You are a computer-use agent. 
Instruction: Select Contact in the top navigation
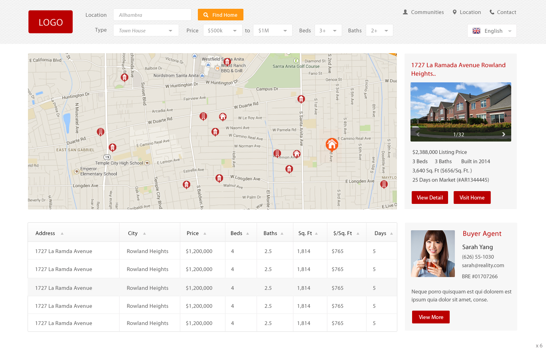coord(506,12)
